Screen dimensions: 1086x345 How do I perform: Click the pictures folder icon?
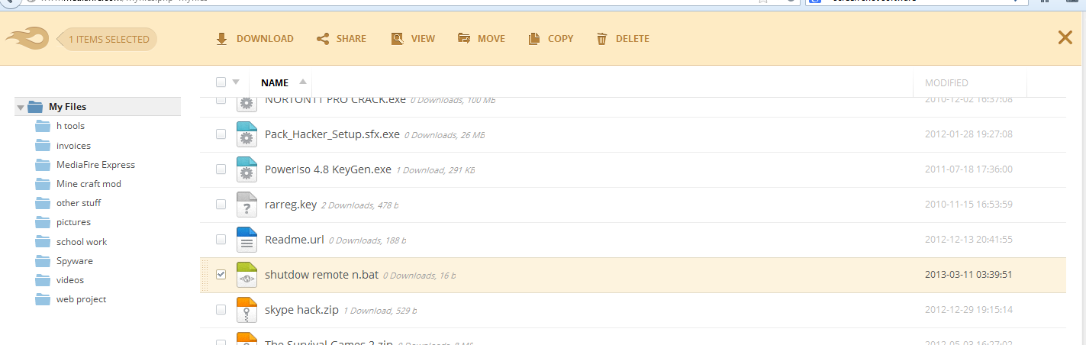tap(43, 222)
